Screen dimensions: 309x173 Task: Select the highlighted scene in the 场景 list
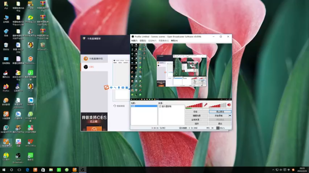point(144,106)
